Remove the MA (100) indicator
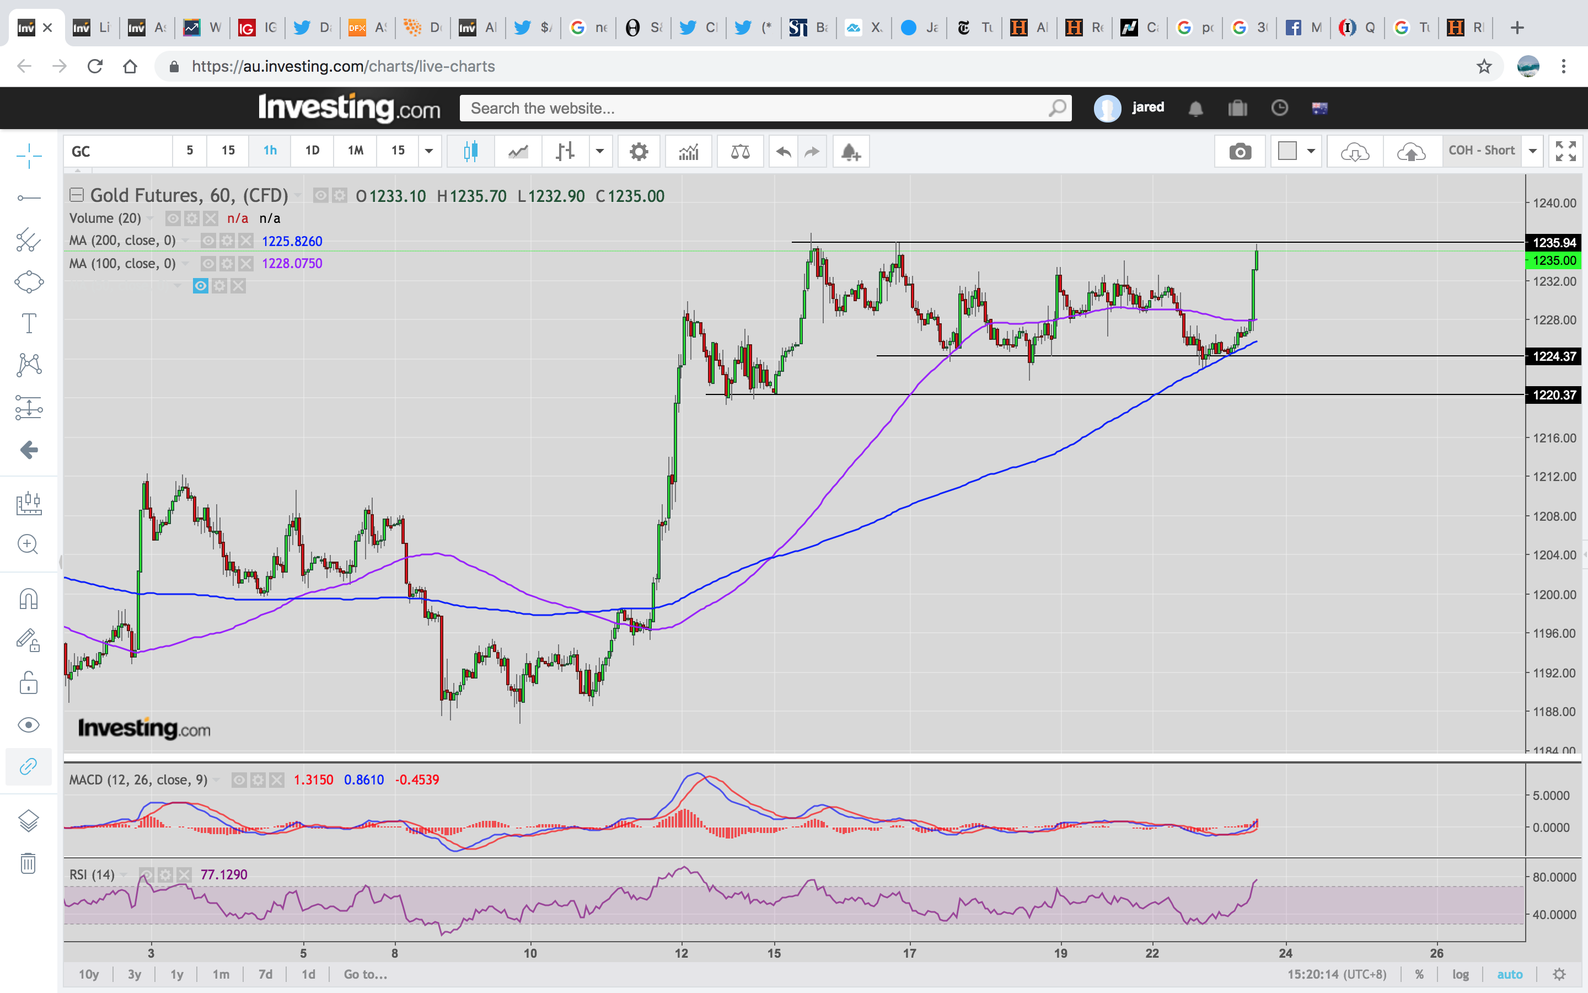The width and height of the screenshot is (1588, 993). click(246, 264)
